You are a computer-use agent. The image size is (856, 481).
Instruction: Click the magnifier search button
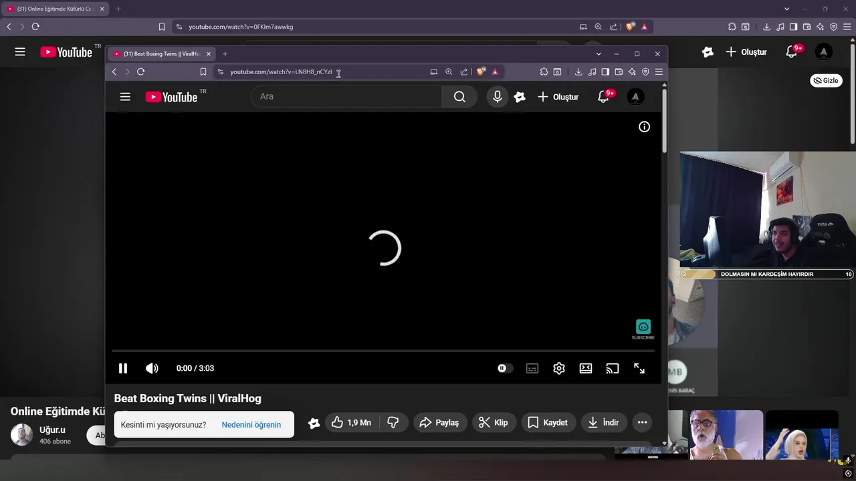[x=459, y=97]
